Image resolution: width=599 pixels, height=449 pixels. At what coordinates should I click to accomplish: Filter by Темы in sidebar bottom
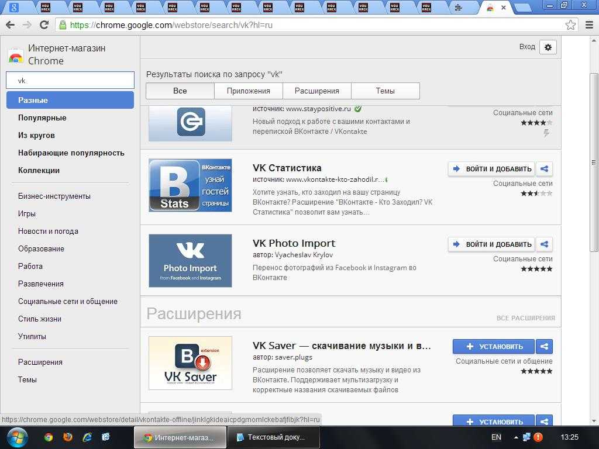(x=27, y=379)
